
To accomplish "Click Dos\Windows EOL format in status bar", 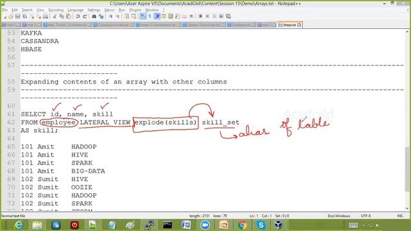I will coord(339,216).
